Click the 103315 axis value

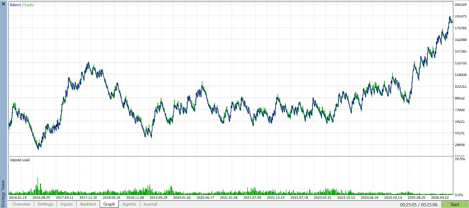[x=461, y=86]
